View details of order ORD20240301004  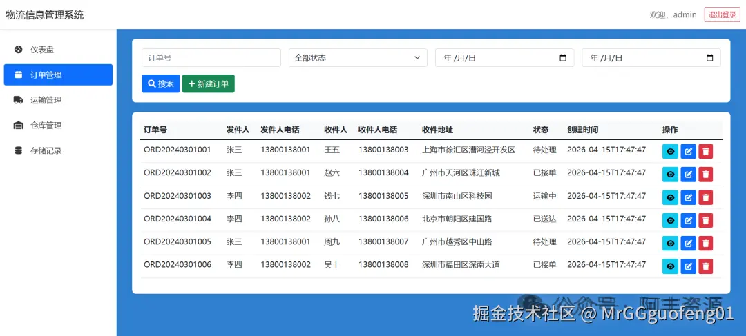point(670,221)
